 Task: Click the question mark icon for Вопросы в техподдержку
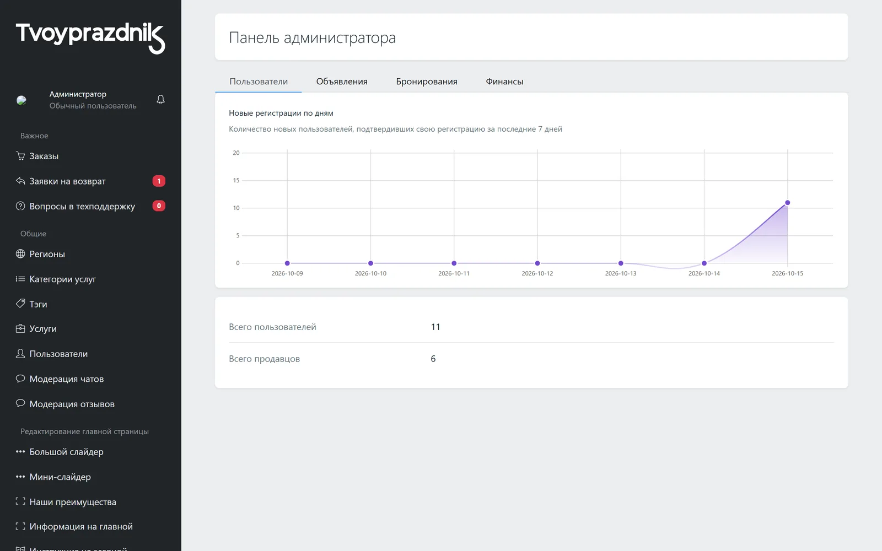tap(20, 206)
